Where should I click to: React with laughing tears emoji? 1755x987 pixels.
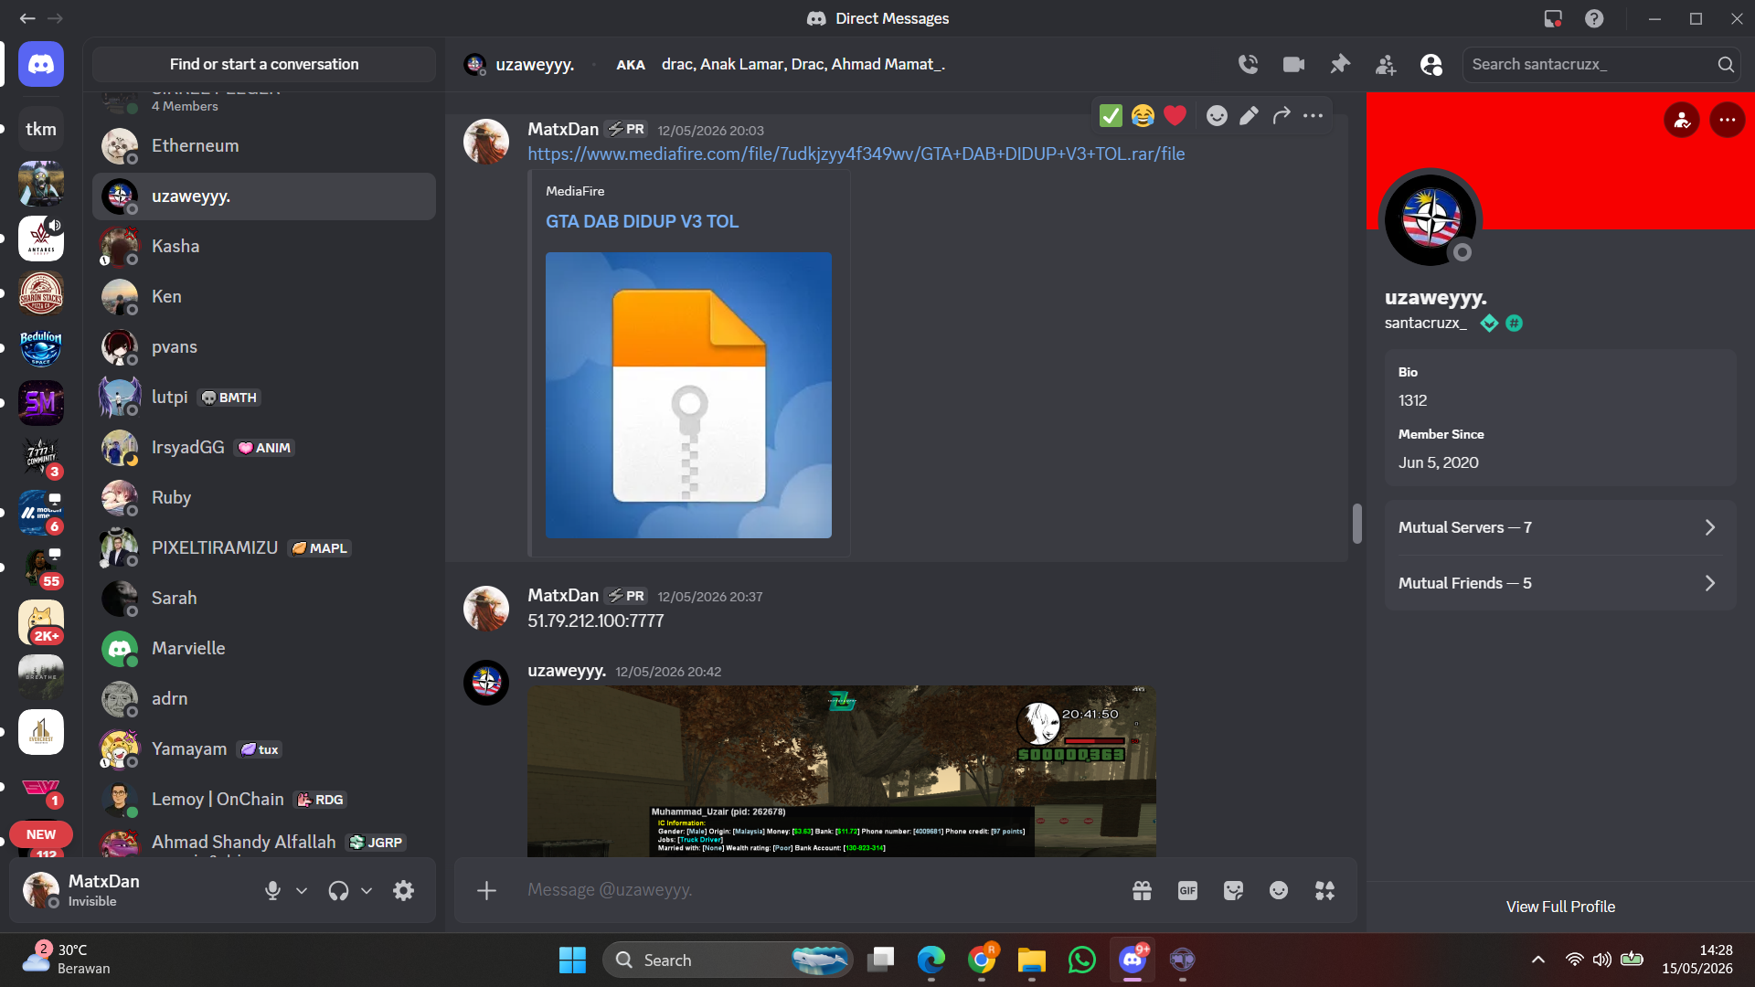pyautogui.click(x=1143, y=115)
